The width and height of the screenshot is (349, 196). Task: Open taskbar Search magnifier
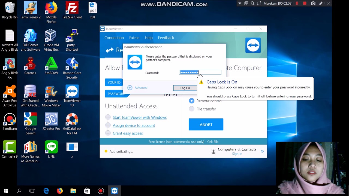(x=19, y=191)
